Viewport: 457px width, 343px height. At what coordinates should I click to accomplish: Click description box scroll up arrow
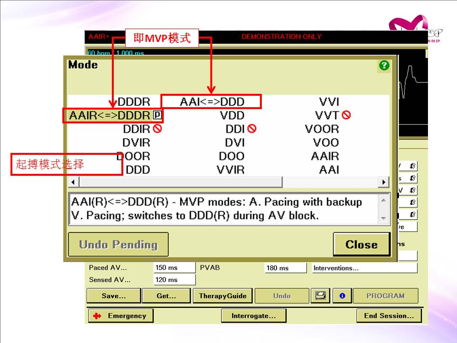click(x=384, y=201)
